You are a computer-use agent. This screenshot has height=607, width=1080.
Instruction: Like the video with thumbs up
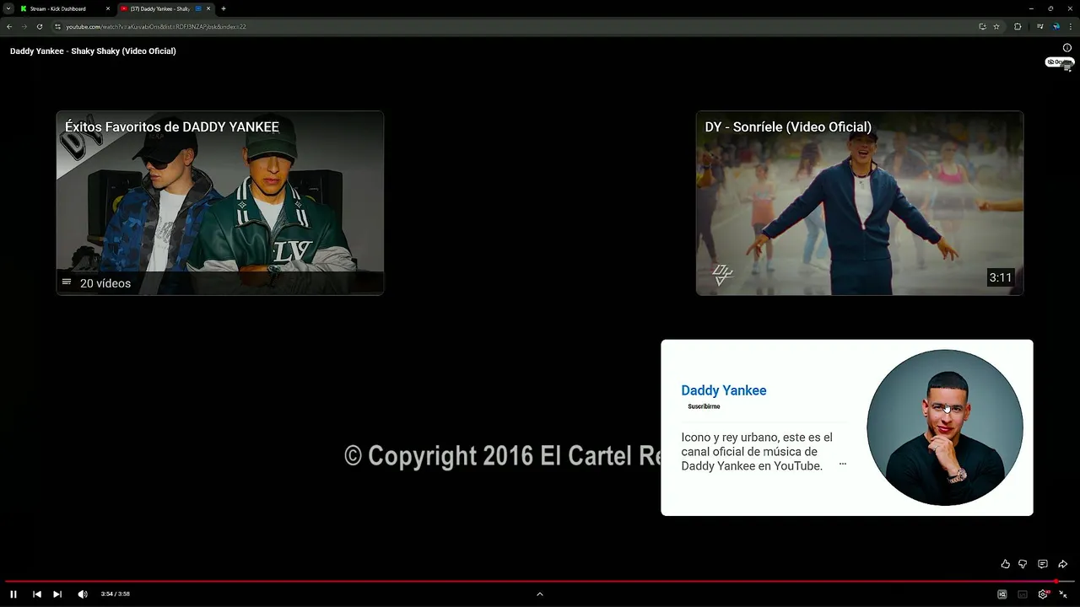point(1005,564)
